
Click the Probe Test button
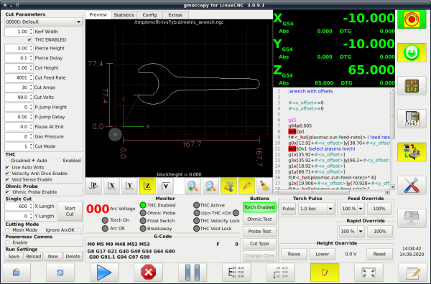259,232
